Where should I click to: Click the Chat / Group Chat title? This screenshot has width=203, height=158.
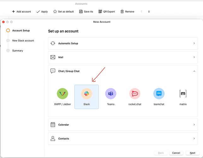point(69,71)
